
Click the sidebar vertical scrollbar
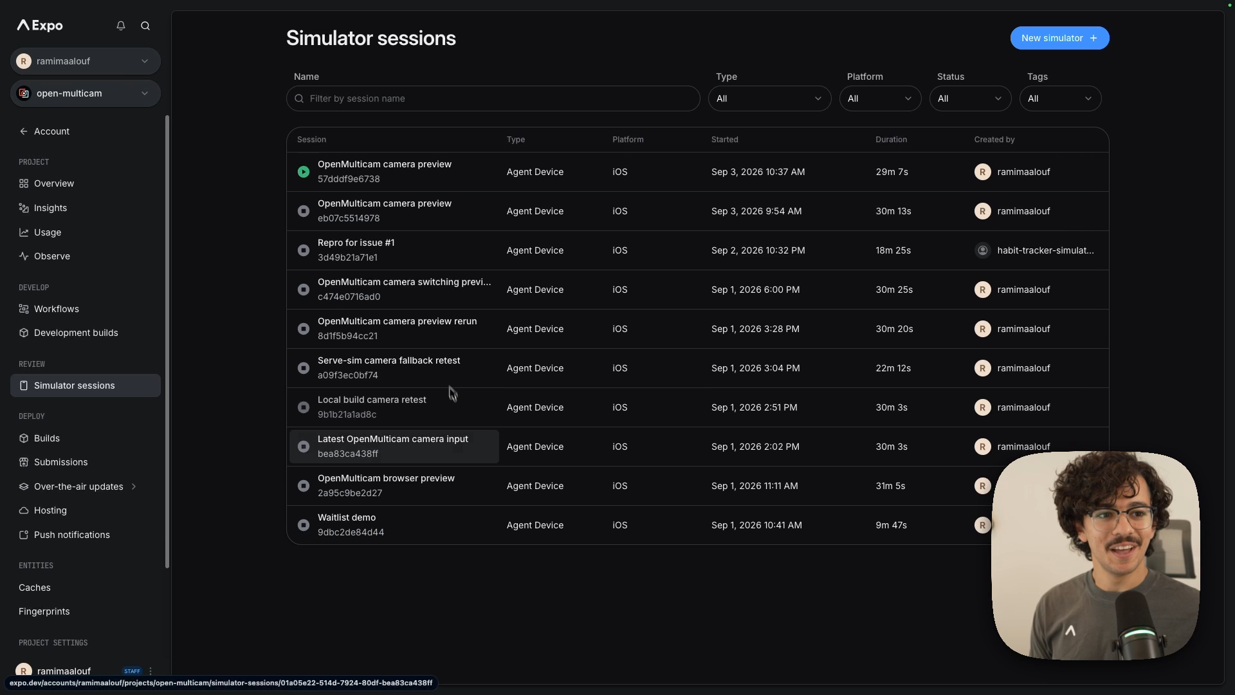pyautogui.click(x=167, y=342)
